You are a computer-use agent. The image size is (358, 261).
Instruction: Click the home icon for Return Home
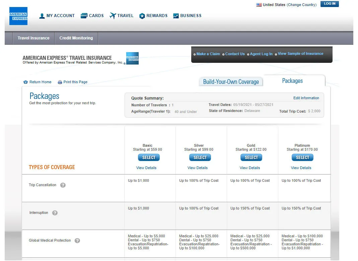tap(26, 82)
